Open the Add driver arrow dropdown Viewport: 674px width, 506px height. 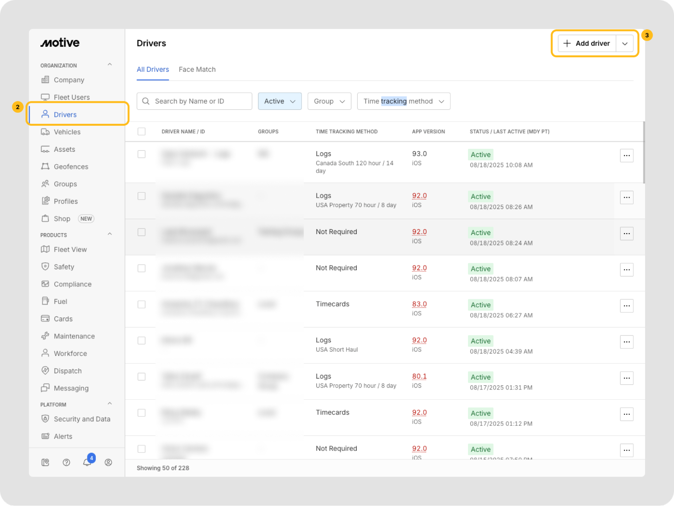click(x=624, y=44)
